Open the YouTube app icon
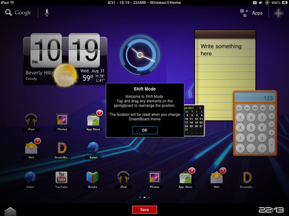This screenshot has height=216, width=289. [61, 177]
